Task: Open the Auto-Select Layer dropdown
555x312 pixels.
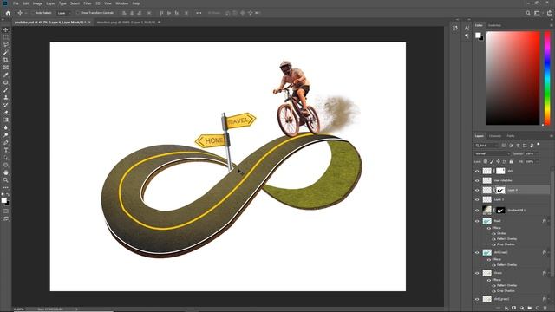Action: pyautogui.click(x=63, y=13)
